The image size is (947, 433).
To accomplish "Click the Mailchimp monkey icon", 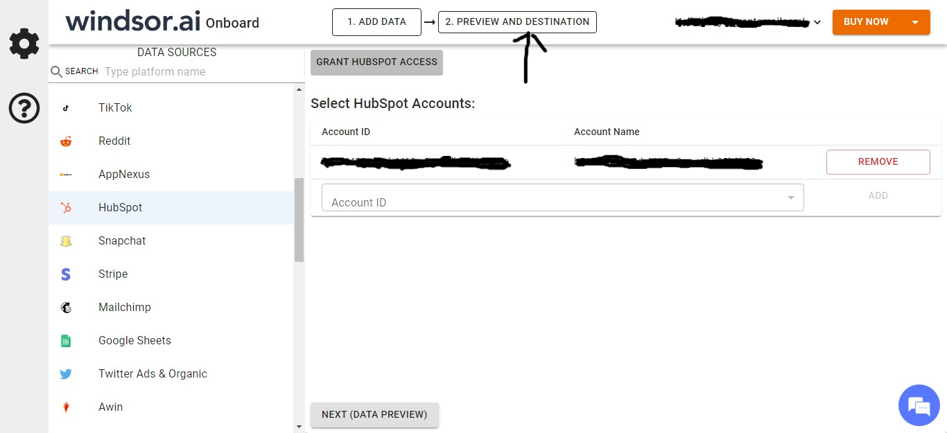I will tap(66, 308).
